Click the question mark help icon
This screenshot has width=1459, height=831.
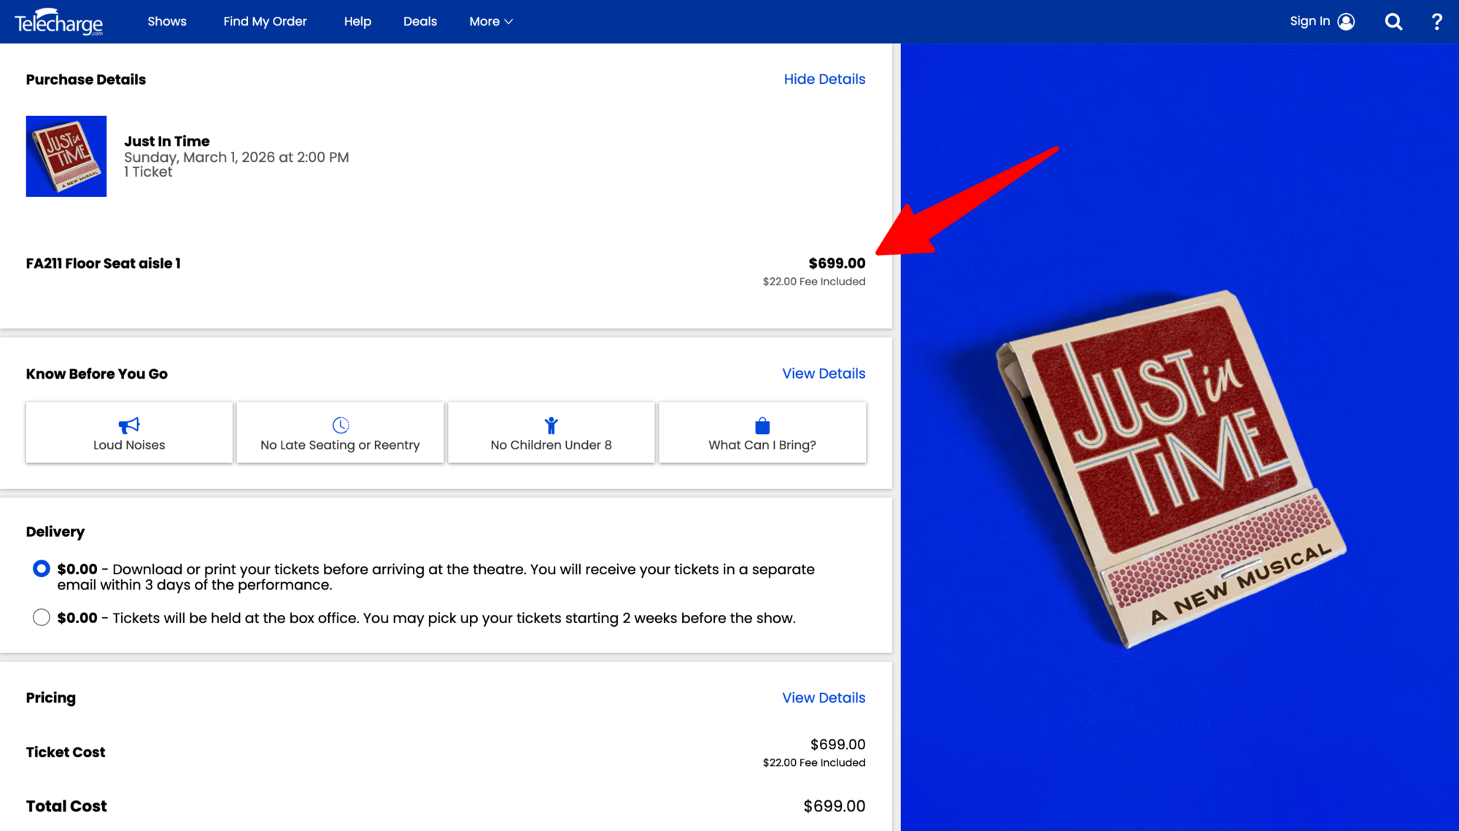1436,22
